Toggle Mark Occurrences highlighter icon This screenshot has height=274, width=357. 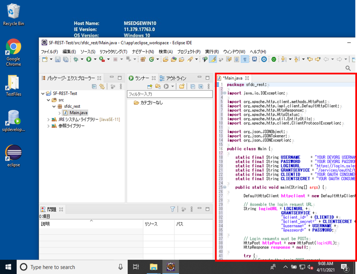[x=213, y=60]
